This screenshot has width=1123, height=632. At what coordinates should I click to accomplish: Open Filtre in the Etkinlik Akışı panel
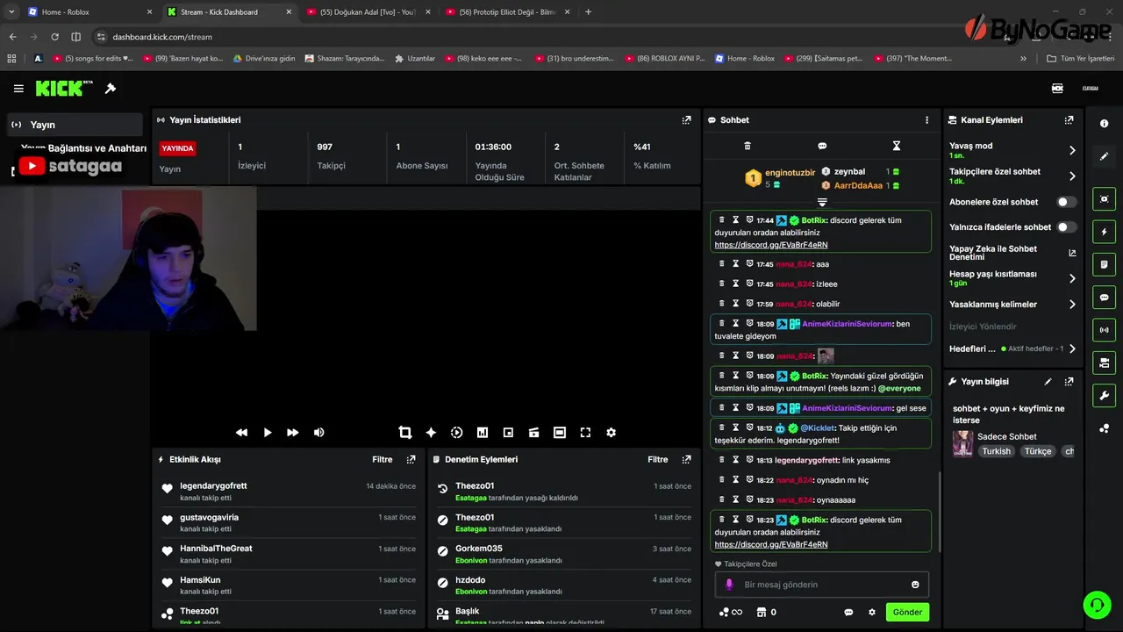[382, 460]
